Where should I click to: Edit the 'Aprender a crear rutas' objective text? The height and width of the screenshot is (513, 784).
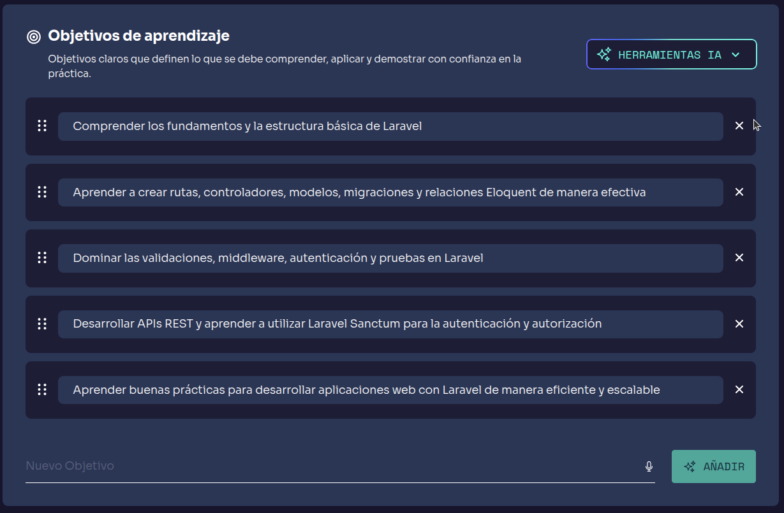[x=390, y=192]
